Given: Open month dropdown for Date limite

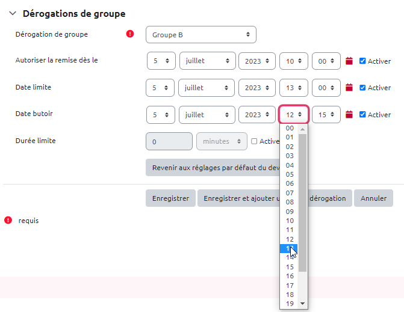Looking at the screenshot, I should (x=207, y=88).
